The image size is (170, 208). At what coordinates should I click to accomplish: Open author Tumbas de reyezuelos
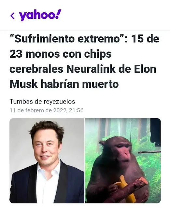click(42, 102)
